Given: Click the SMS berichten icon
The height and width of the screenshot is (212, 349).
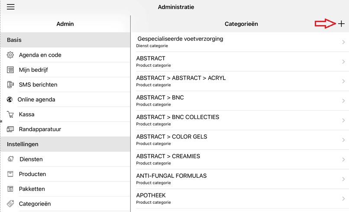Looking at the screenshot, I should [x=10, y=85].
